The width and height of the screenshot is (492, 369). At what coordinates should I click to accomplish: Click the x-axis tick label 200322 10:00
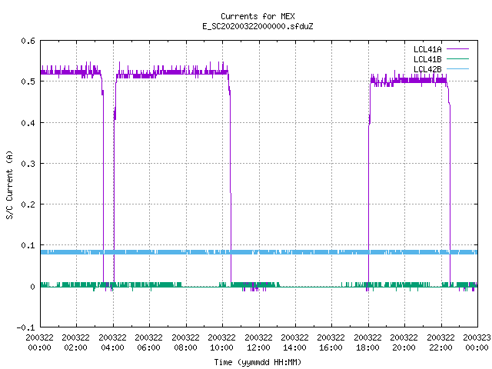pos(222,343)
